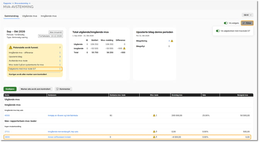
Task: Click warning icon in account 4000 row
Action: click(x=154, y=115)
